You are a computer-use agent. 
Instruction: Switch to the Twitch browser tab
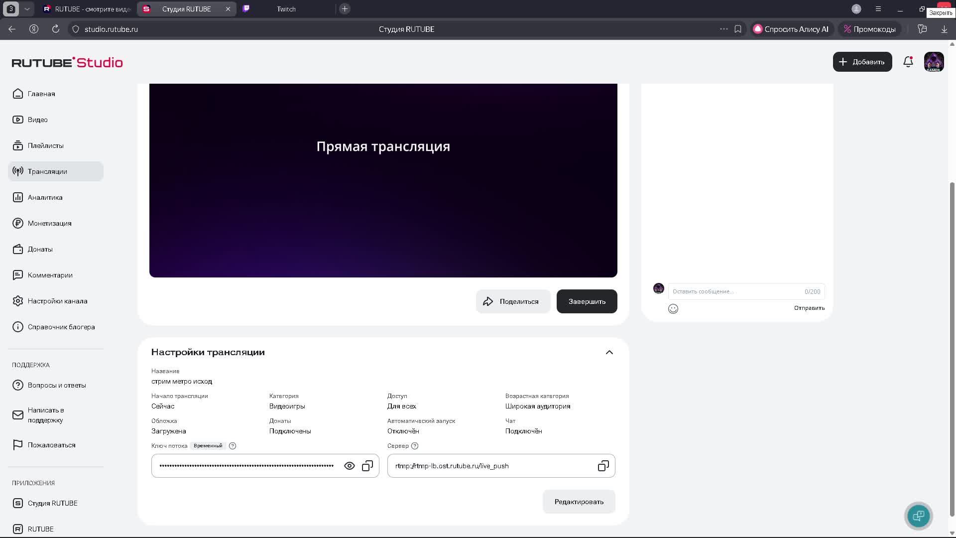286,9
